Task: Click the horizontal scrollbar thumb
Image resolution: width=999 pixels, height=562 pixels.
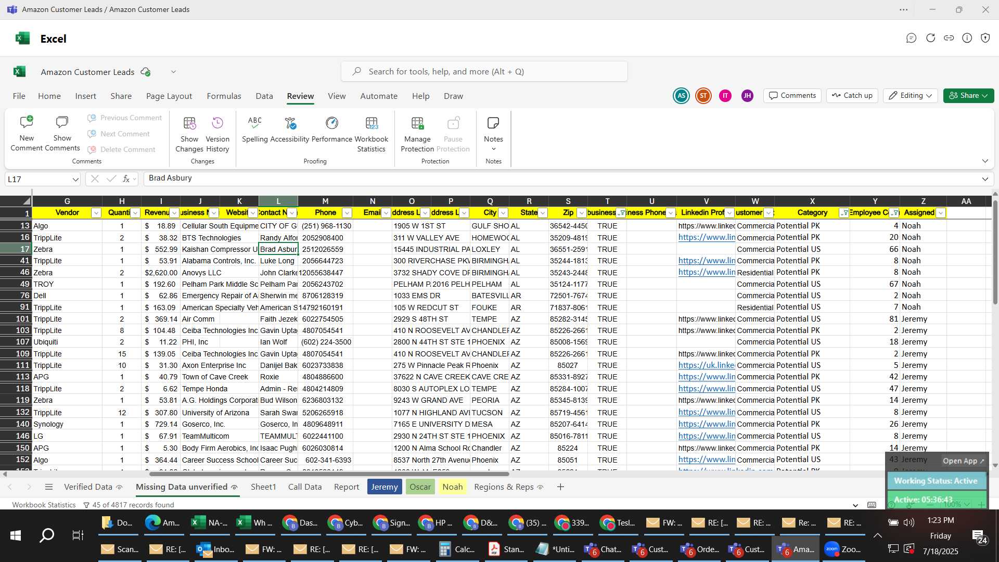Action: 329,474
